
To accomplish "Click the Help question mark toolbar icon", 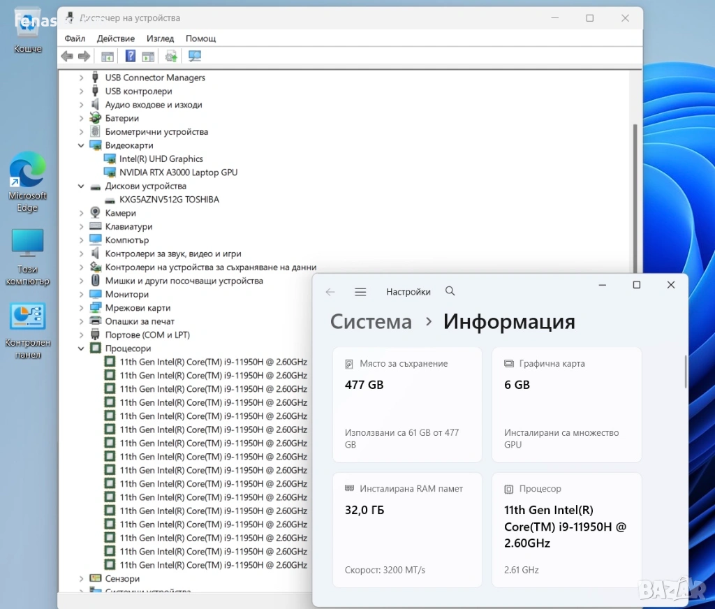I will (x=130, y=57).
